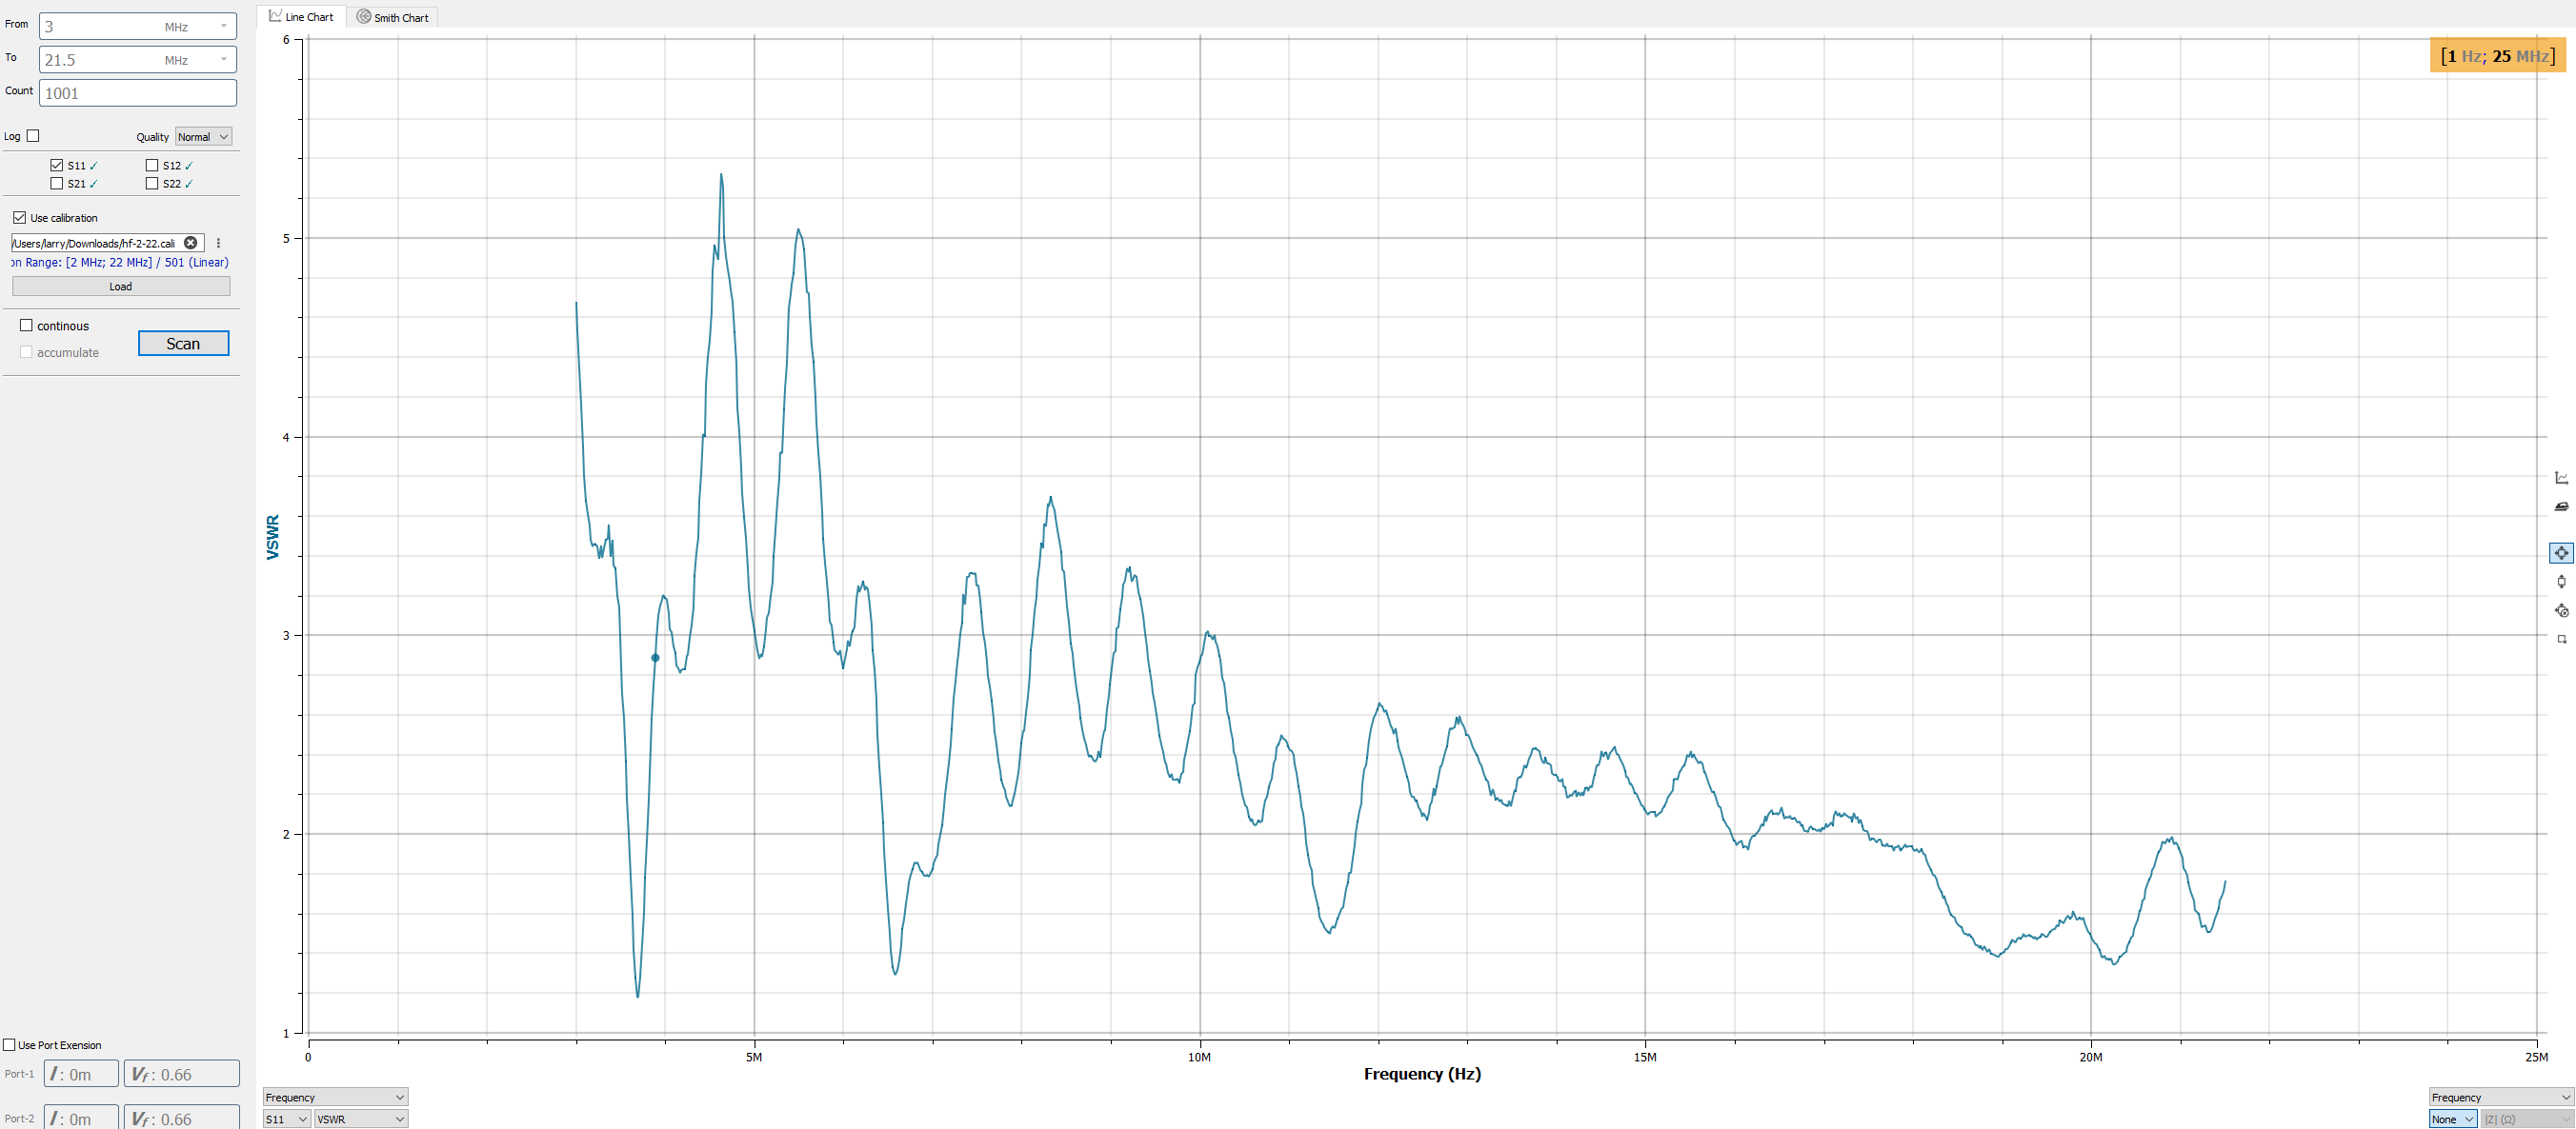Click the Count input field showing 1001
This screenshot has width=2576, height=1129.
tap(137, 93)
